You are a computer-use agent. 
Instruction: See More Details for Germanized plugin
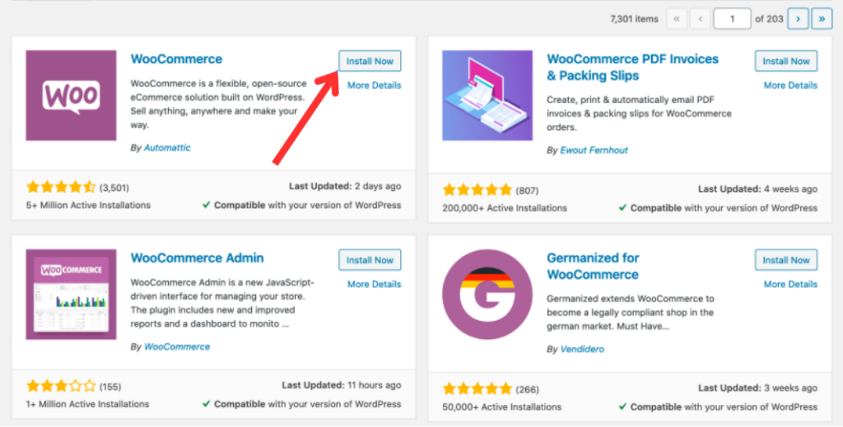click(790, 285)
